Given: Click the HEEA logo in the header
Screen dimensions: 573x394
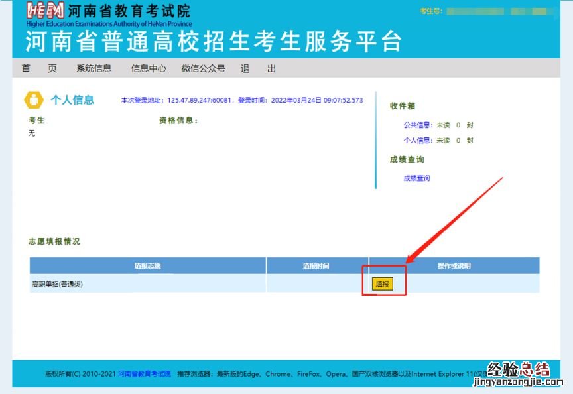Looking at the screenshot, I should point(45,11).
